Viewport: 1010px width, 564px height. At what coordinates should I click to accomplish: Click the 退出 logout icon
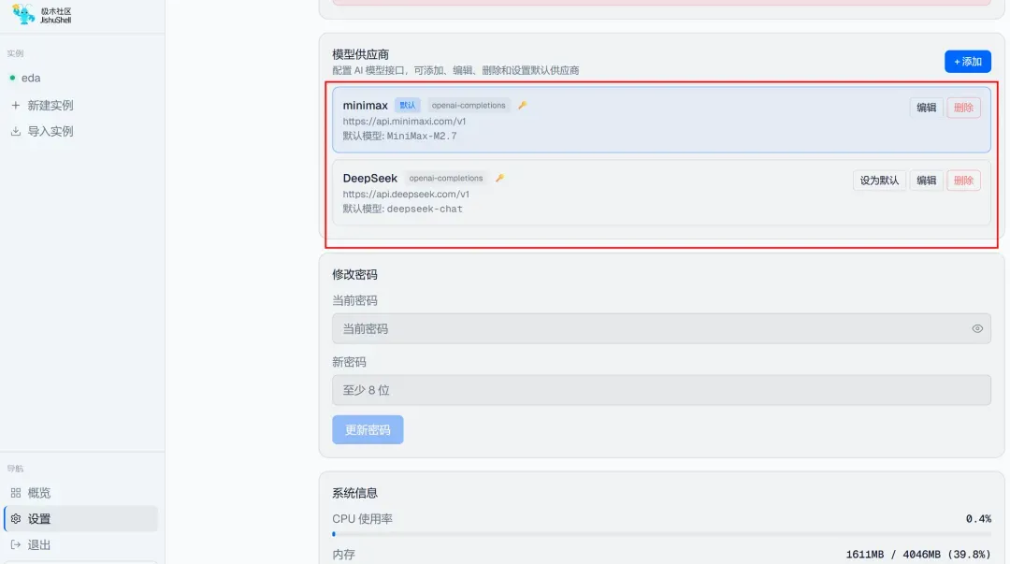pyautogui.click(x=16, y=544)
